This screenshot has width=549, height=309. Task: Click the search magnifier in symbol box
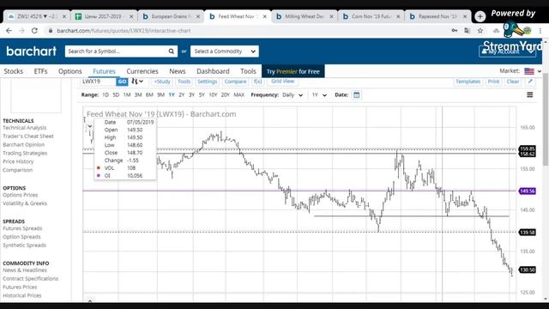tap(172, 51)
